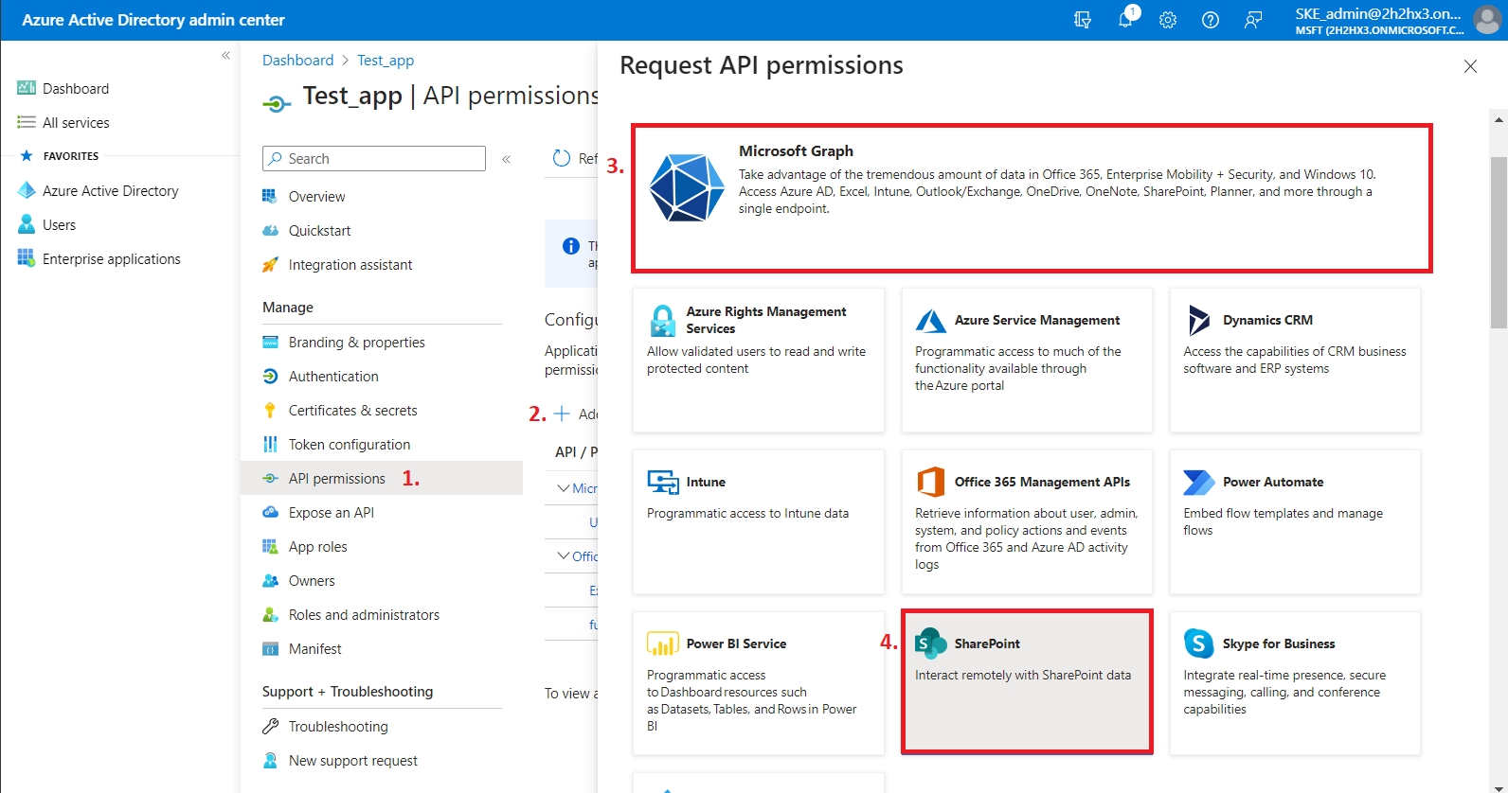
Task: Click the help question mark icon
Action: 1211,20
